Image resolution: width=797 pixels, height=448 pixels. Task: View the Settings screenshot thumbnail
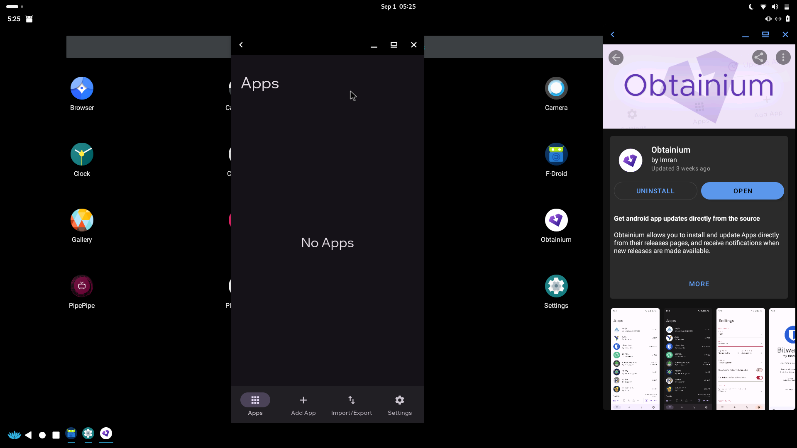(741, 359)
